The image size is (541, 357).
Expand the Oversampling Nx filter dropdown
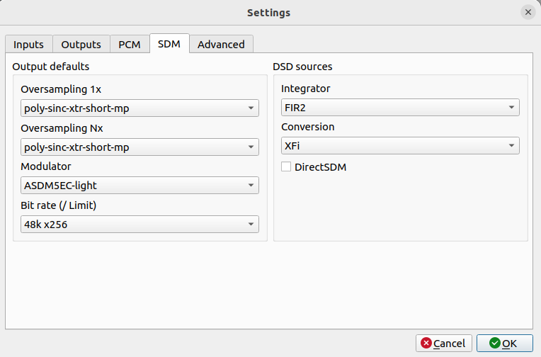pyautogui.click(x=139, y=147)
